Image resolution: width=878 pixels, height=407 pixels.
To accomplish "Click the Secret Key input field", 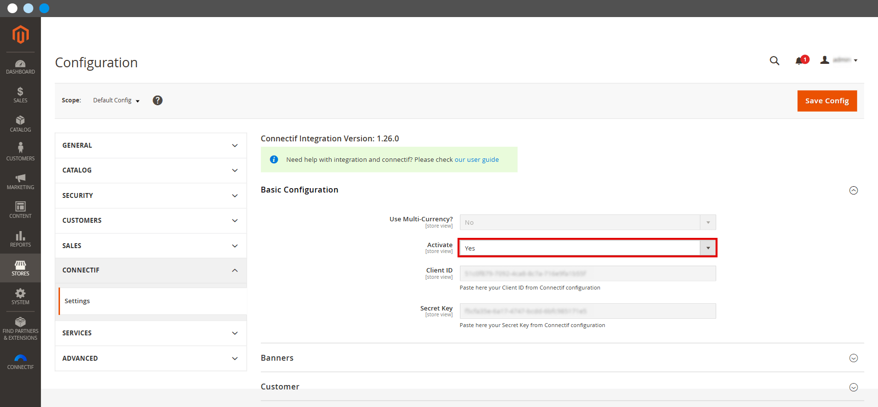I will tap(588, 311).
